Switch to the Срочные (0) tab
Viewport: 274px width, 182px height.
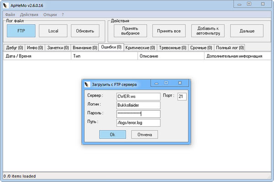[201, 48]
